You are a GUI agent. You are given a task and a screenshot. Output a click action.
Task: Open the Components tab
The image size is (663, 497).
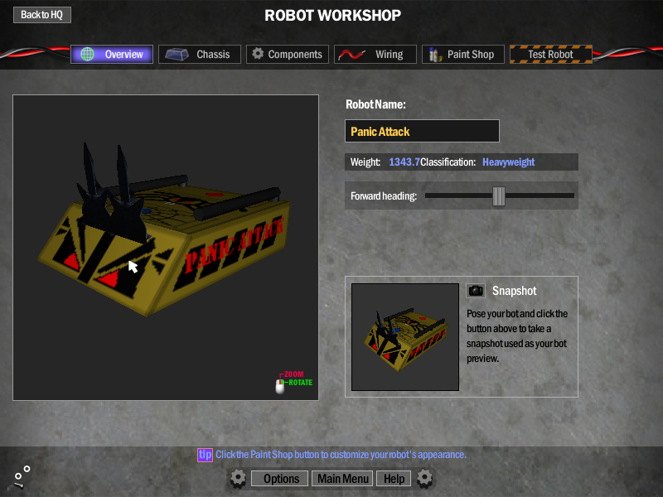point(288,54)
